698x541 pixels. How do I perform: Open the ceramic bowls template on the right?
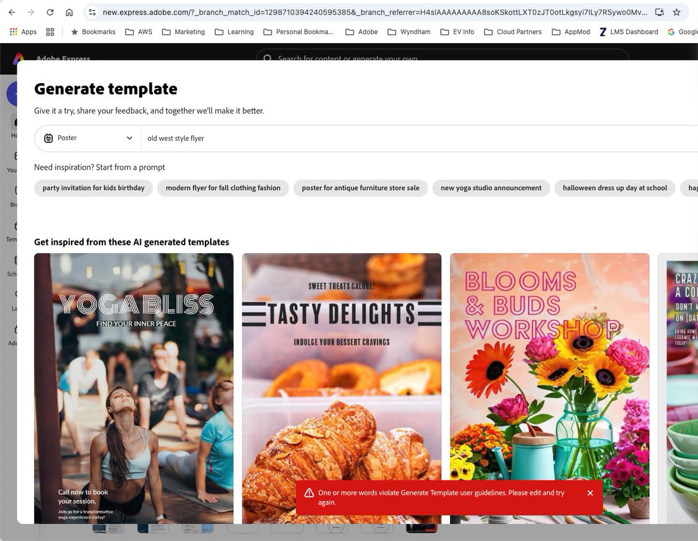(678, 388)
